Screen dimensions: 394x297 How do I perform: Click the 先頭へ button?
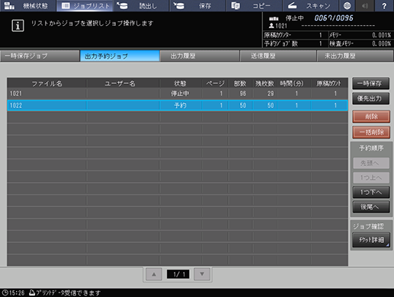[371, 163]
